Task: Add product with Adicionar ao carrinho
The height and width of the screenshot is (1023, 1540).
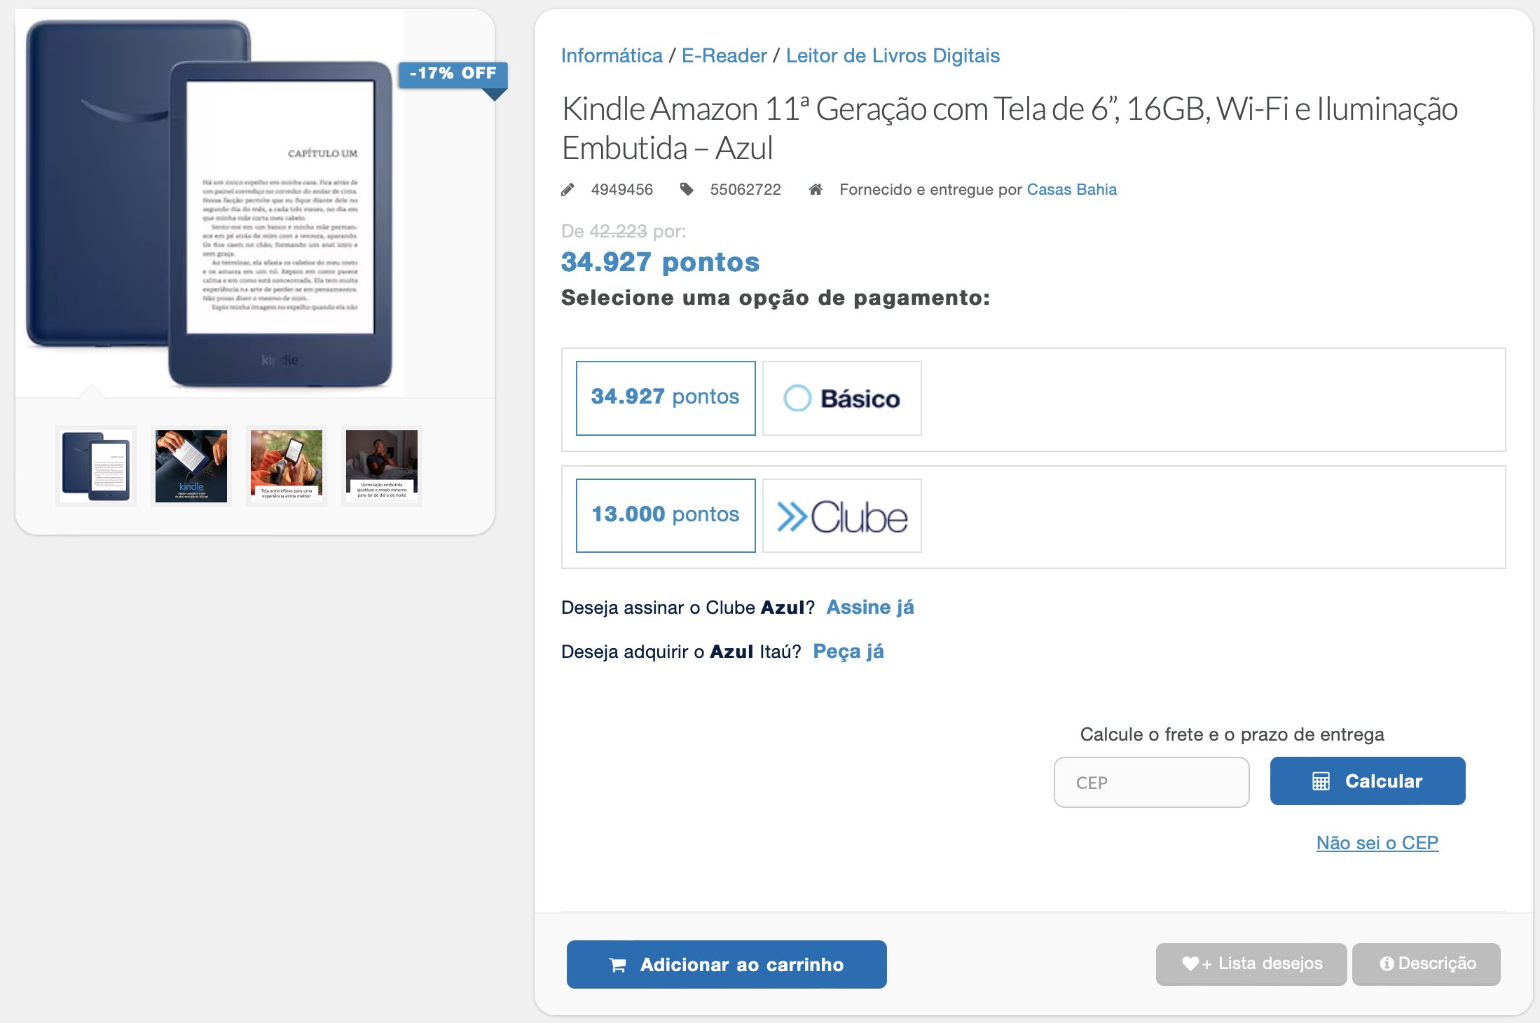Action: pyautogui.click(x=727, y=964)
